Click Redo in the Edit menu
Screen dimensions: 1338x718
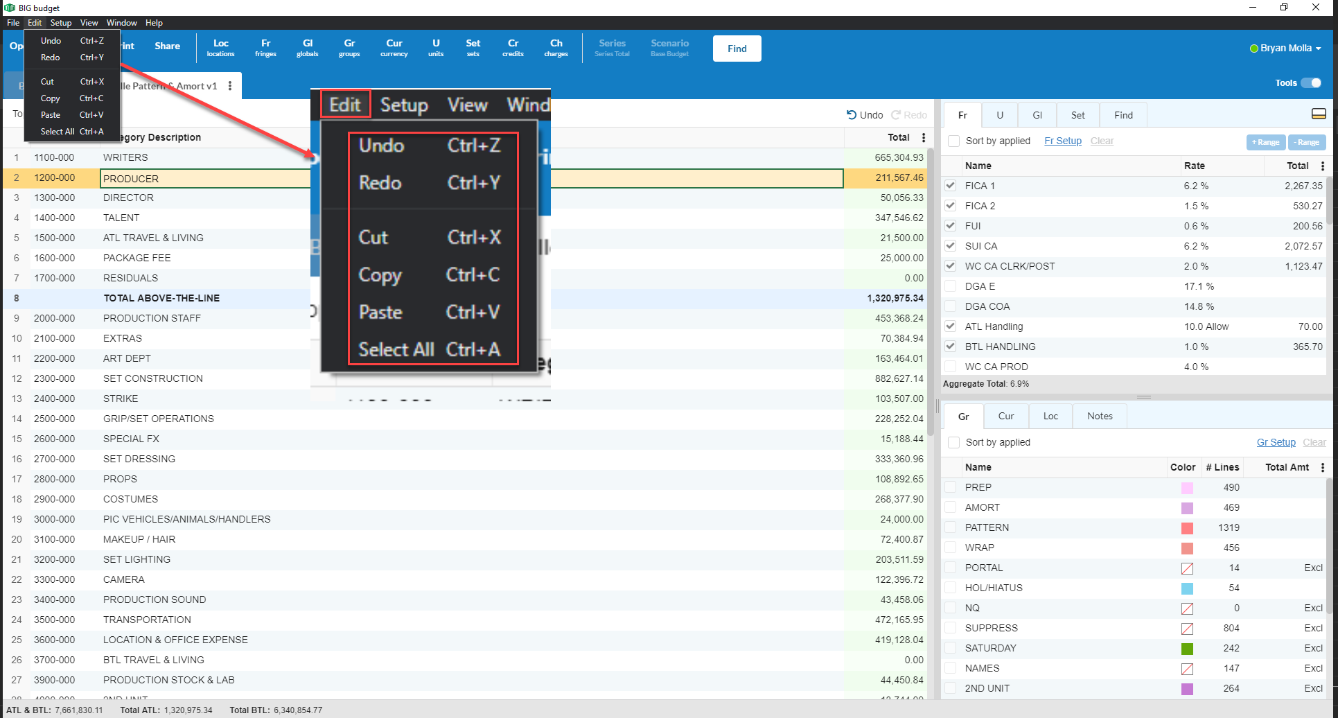point(72,58)
